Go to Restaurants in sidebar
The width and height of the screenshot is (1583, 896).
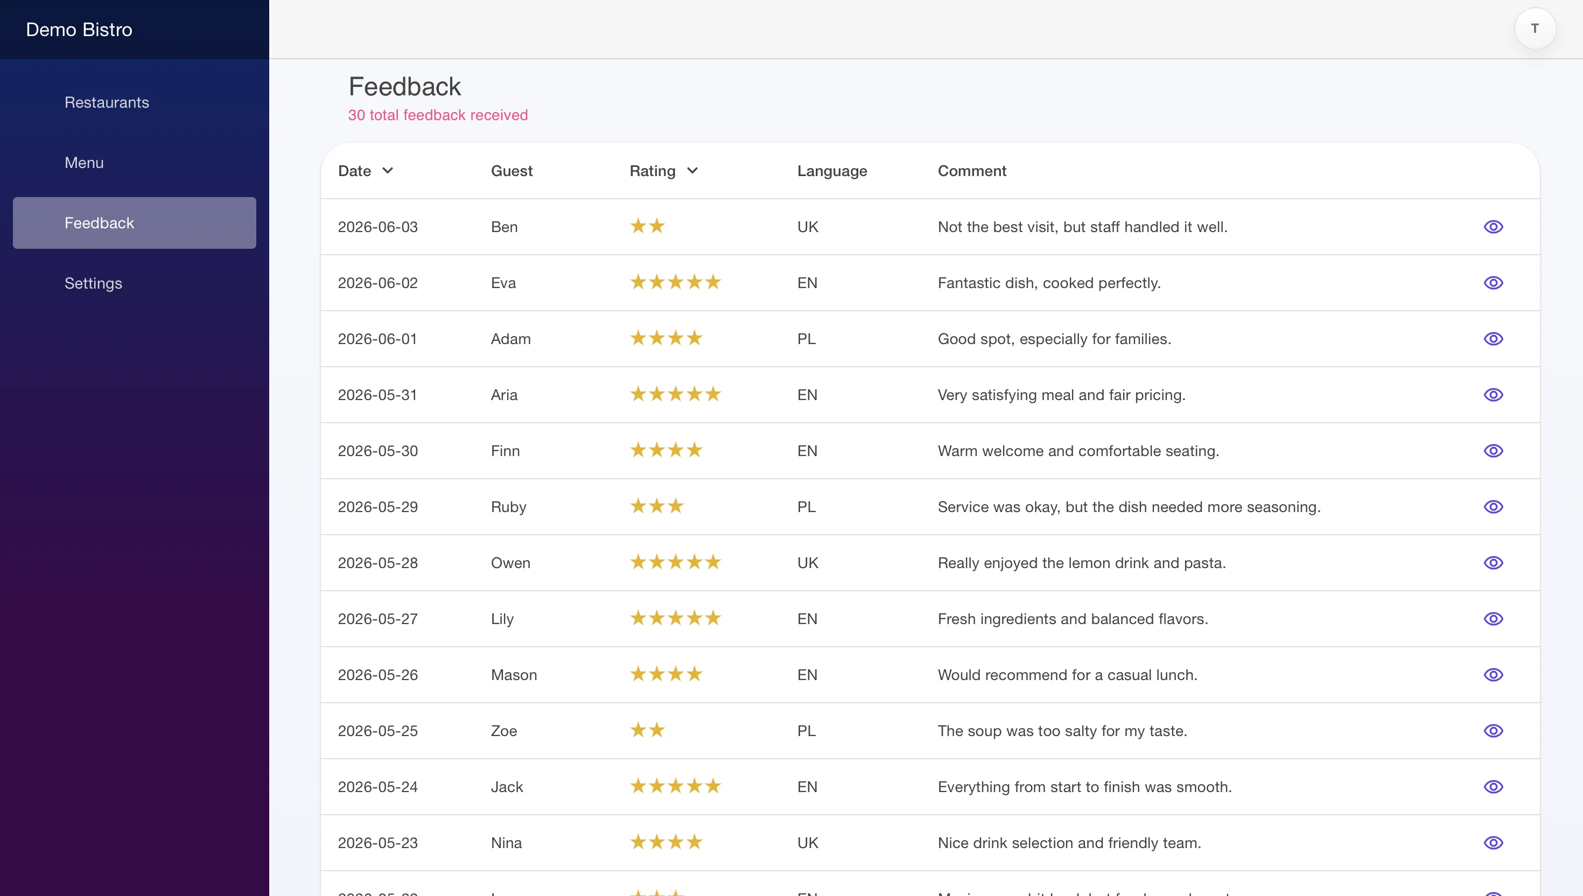pos(134,102)
